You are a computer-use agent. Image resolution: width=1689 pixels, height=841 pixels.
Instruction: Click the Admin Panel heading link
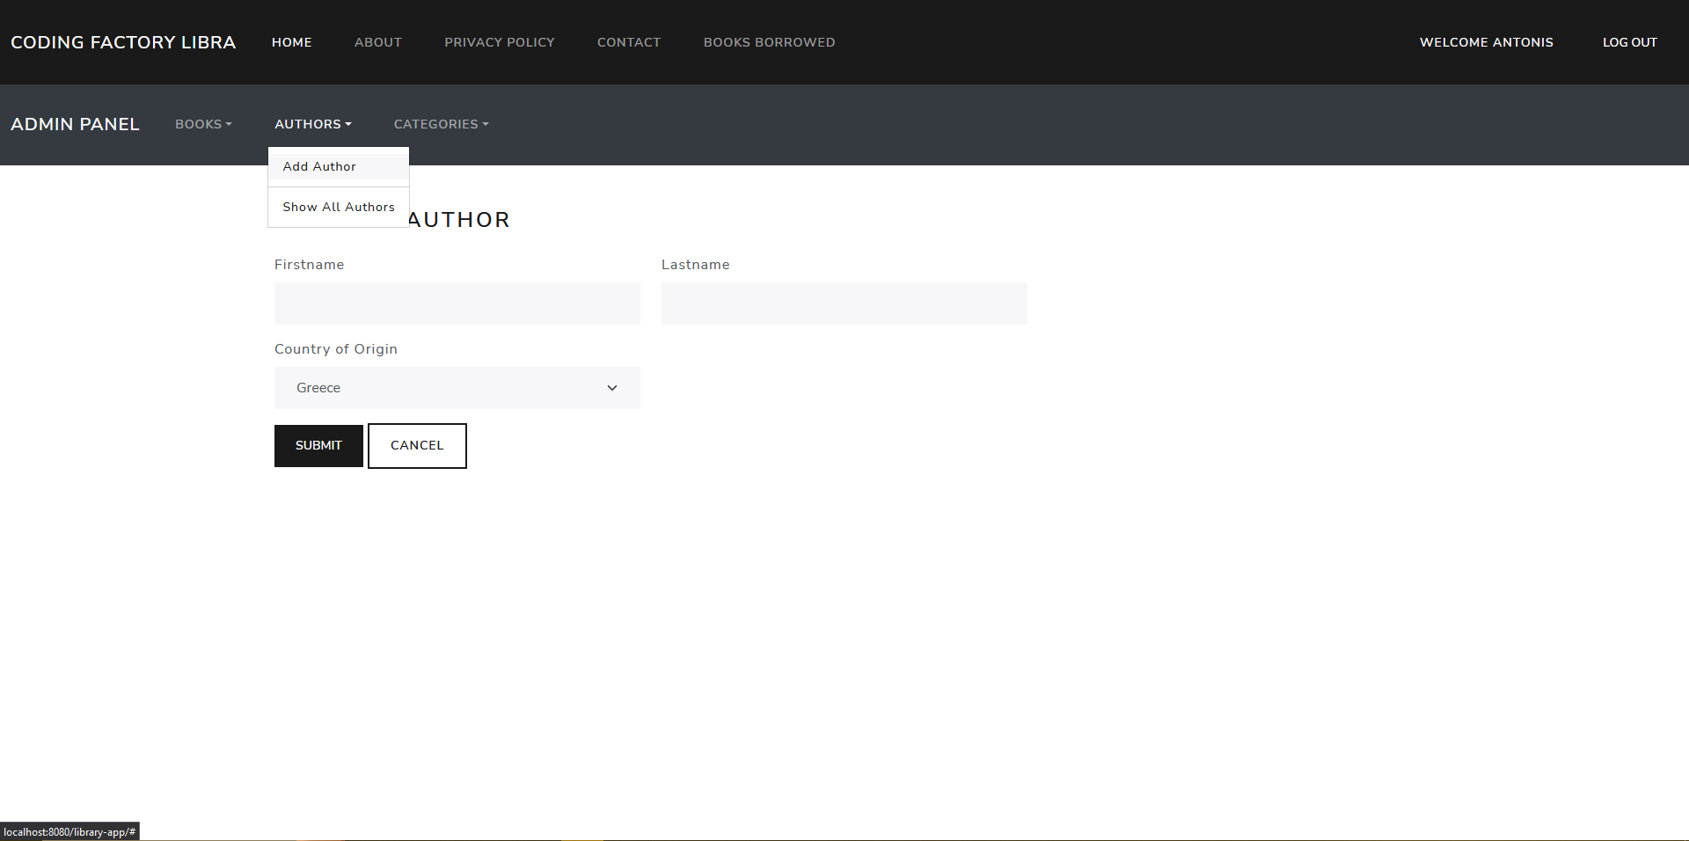(75, 124)
